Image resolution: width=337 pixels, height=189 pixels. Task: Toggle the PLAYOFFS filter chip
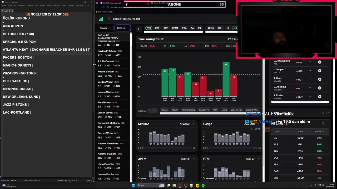pyautogui.click(x=204, y=110)
